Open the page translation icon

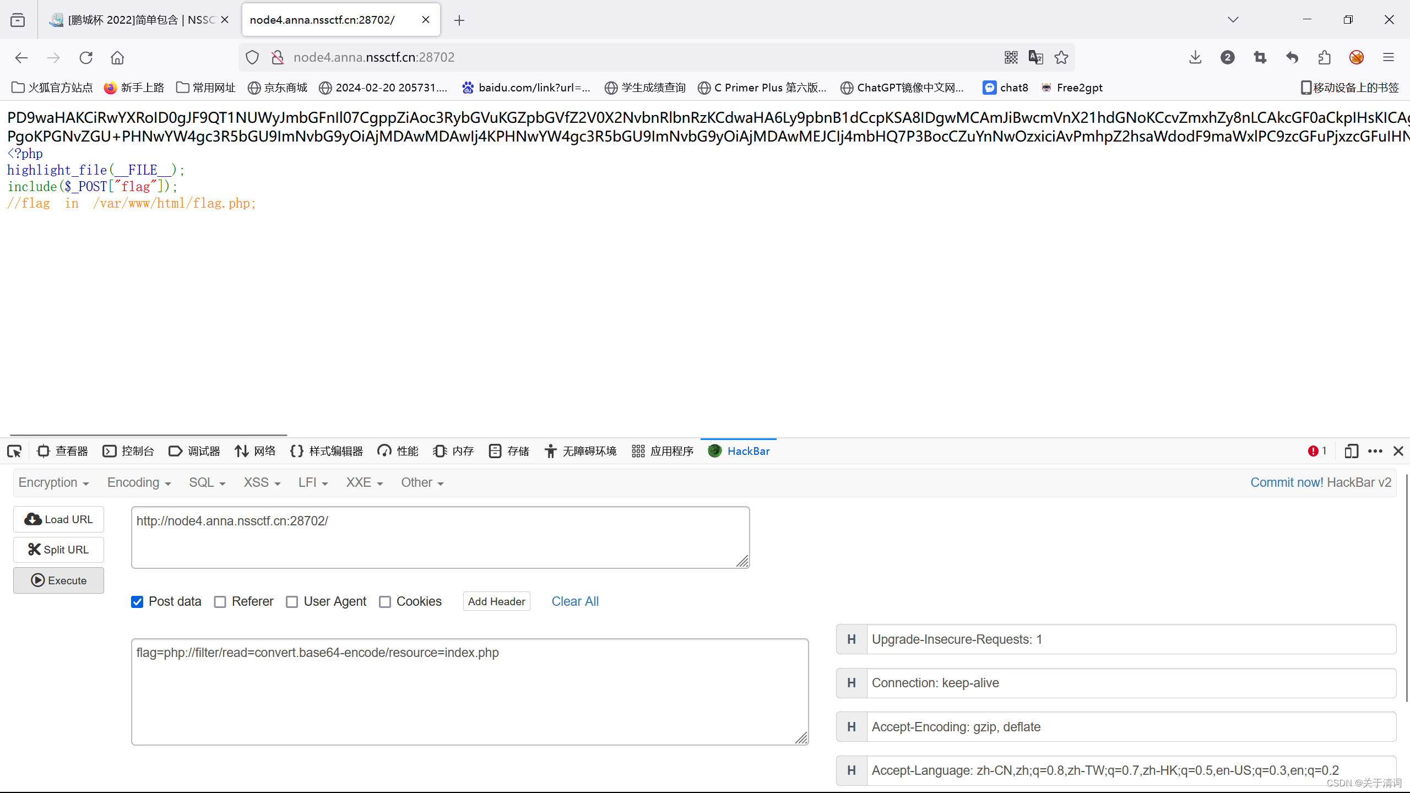(1035, 57)
